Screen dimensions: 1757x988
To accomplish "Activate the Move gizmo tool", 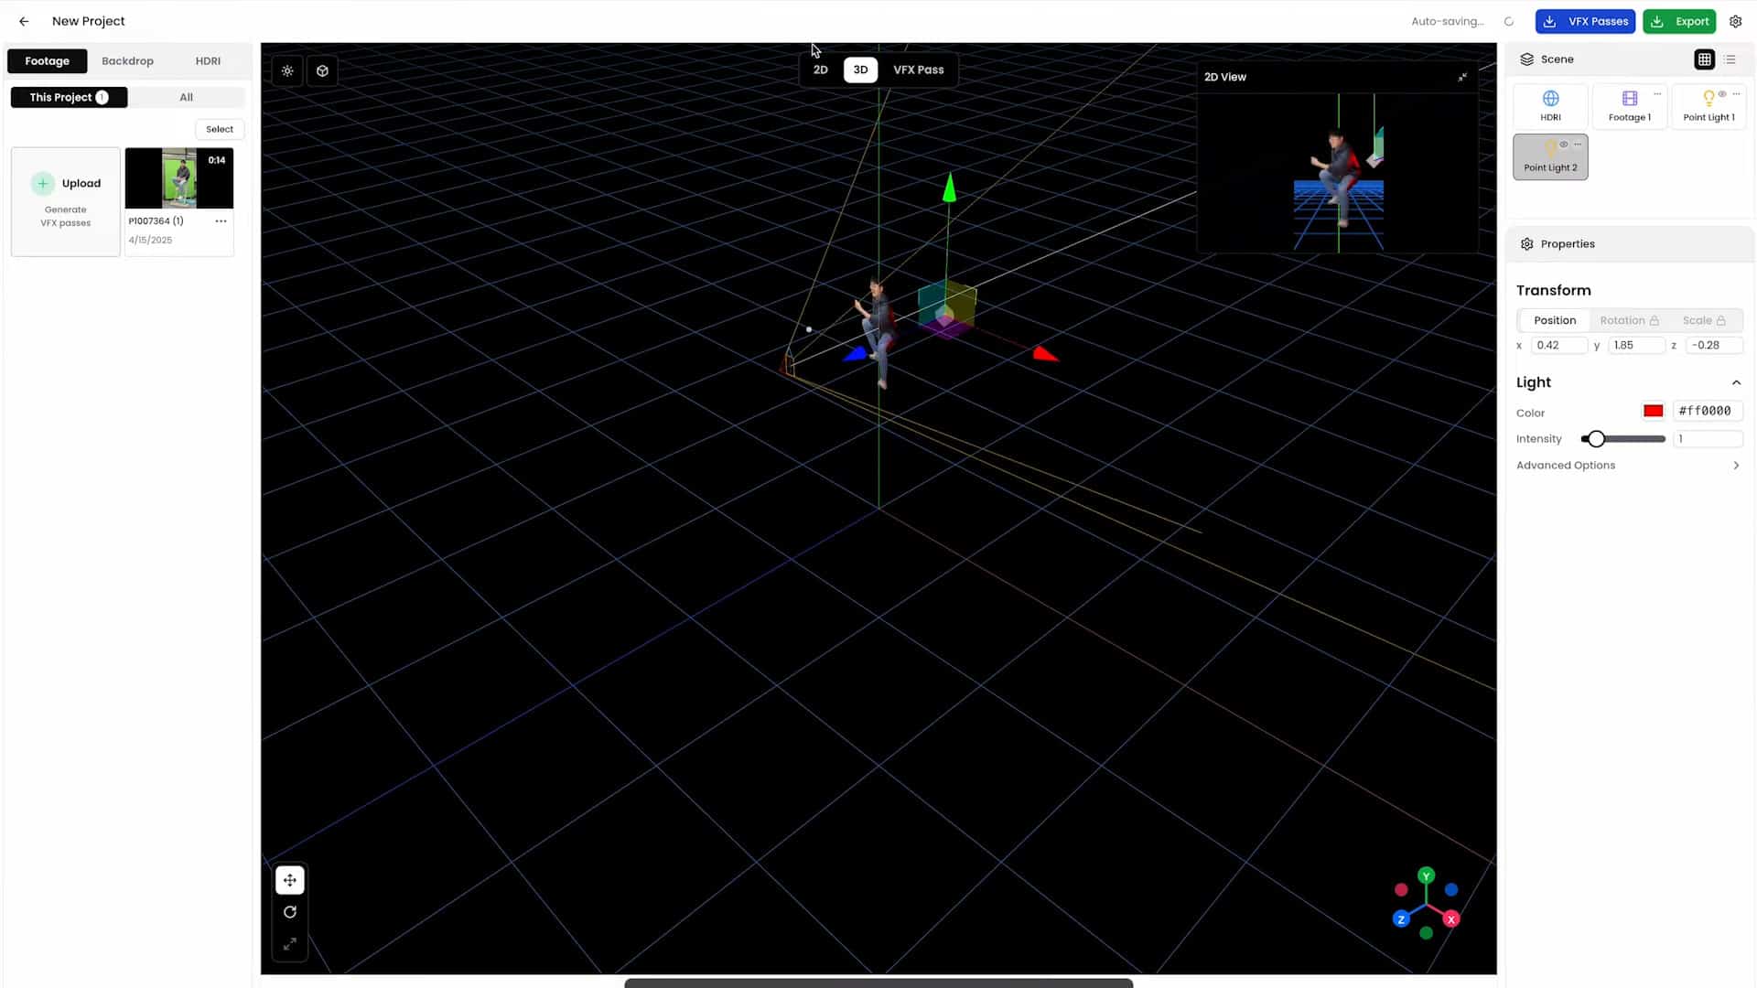I will point(290,880).
